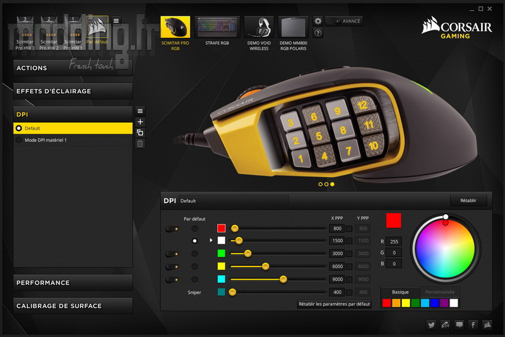Choose the orange basic color swatch
The height and width of the screenshot is (337, 505).
click(x=396, y=303)
